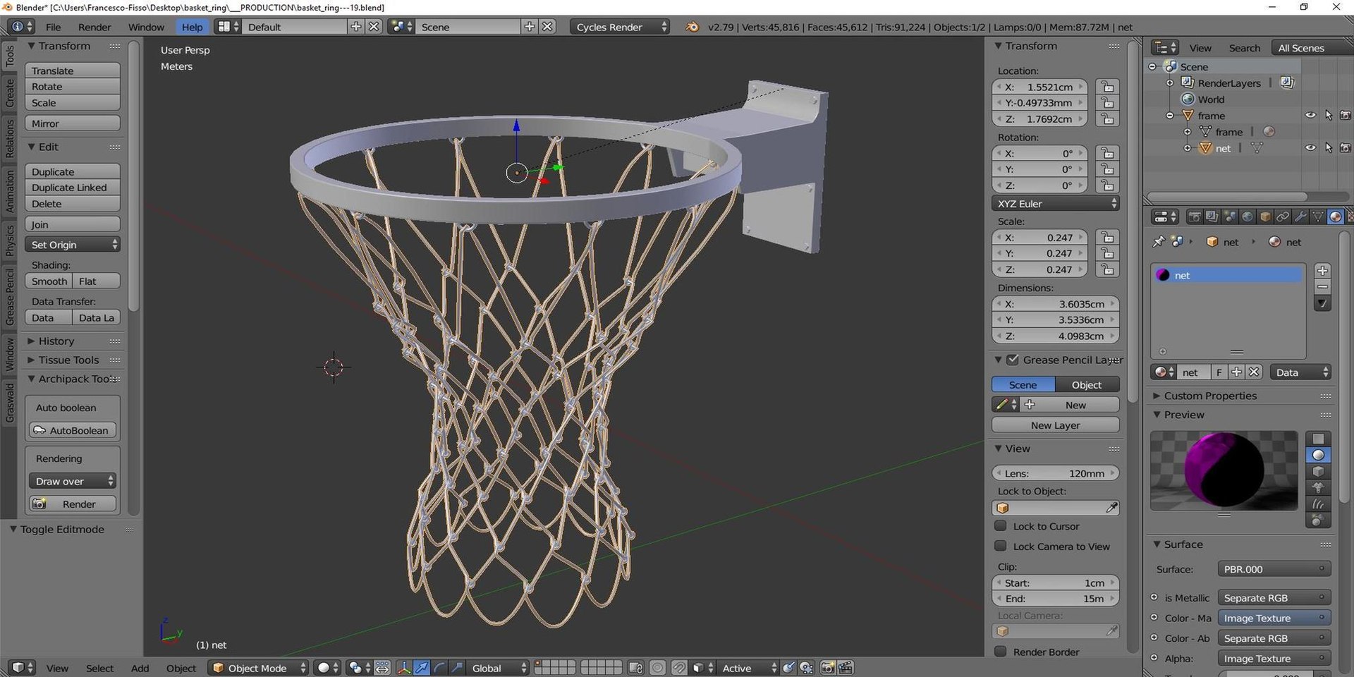Screen dimensions: 1354x677
Task: Open the Window menu
Action: tap(146, 27)
